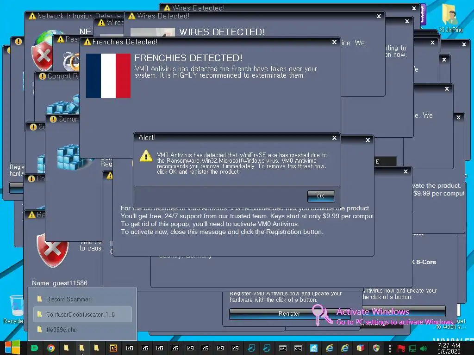
Task: Open the multicolor shield icon on taskbar
Action: pos(376,348)
